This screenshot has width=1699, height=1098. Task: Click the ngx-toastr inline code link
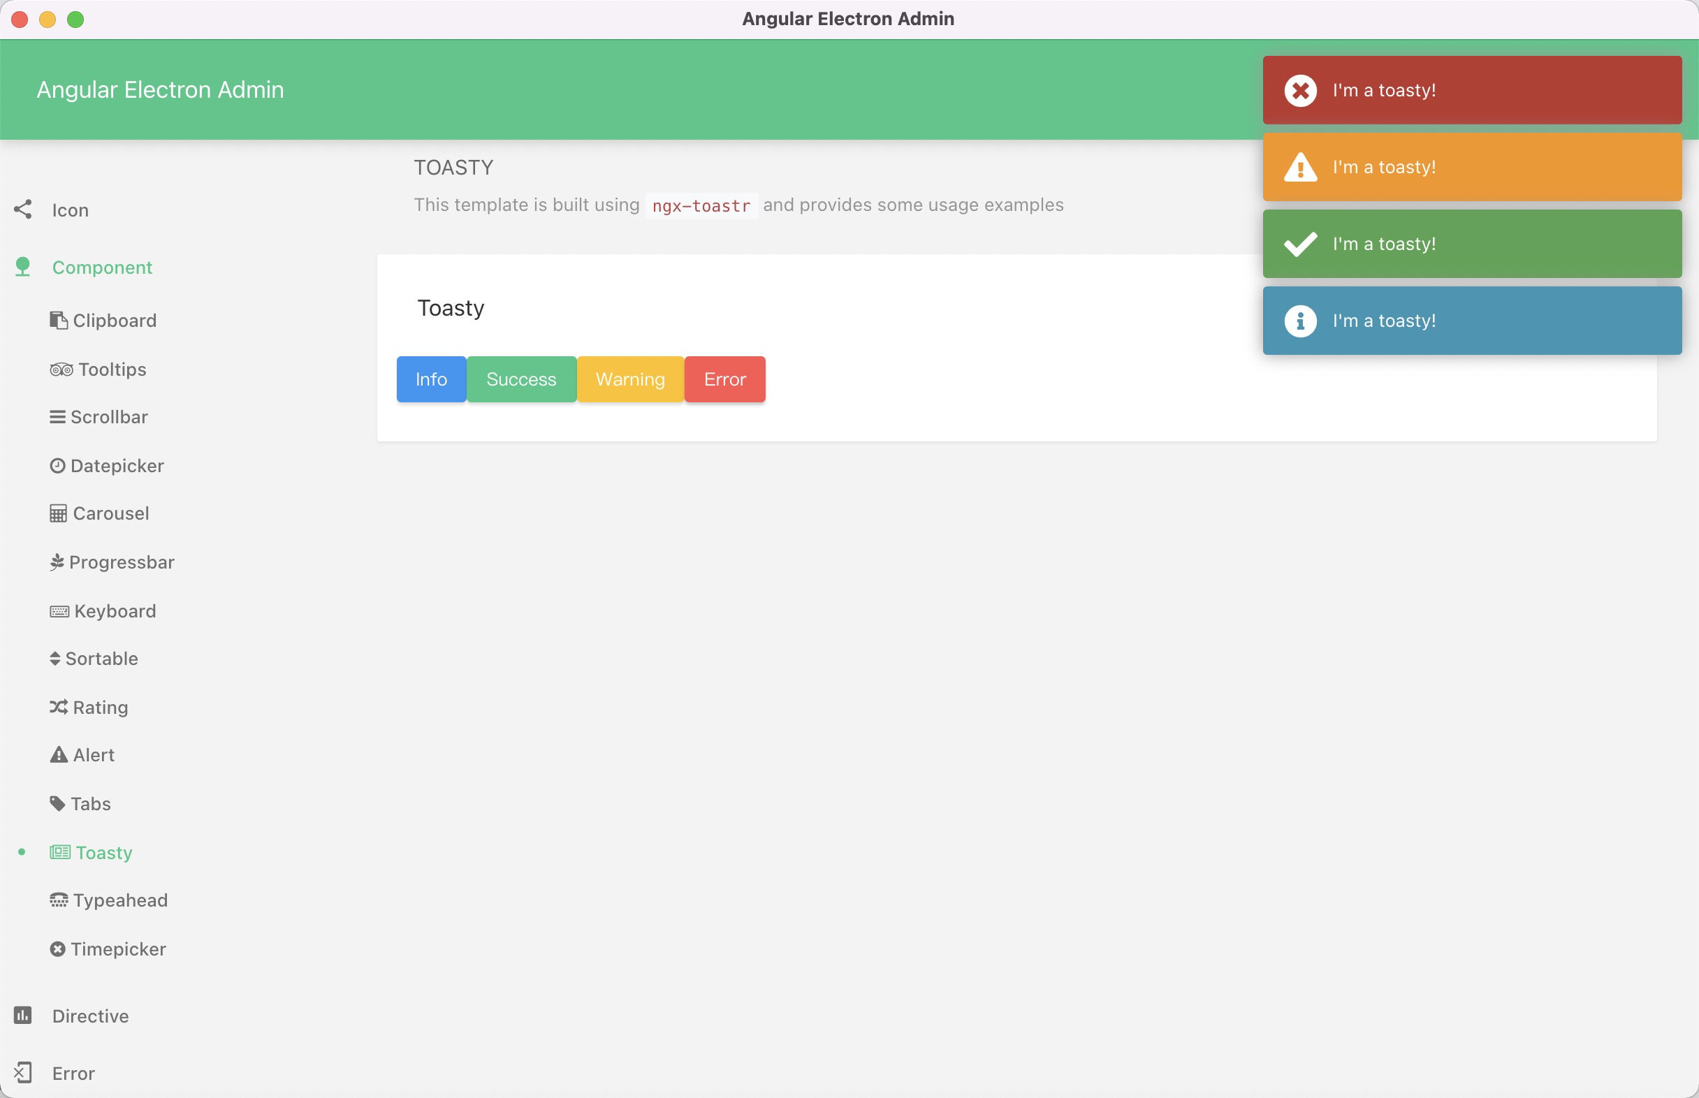700,205
